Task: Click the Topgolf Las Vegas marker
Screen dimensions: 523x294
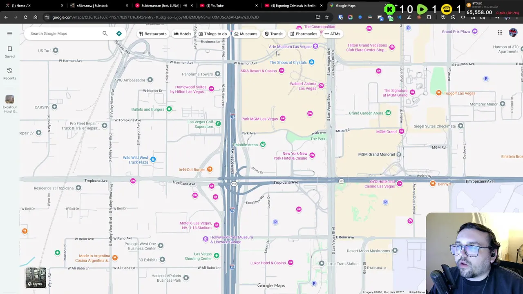Action: click(x=438, y=93)
